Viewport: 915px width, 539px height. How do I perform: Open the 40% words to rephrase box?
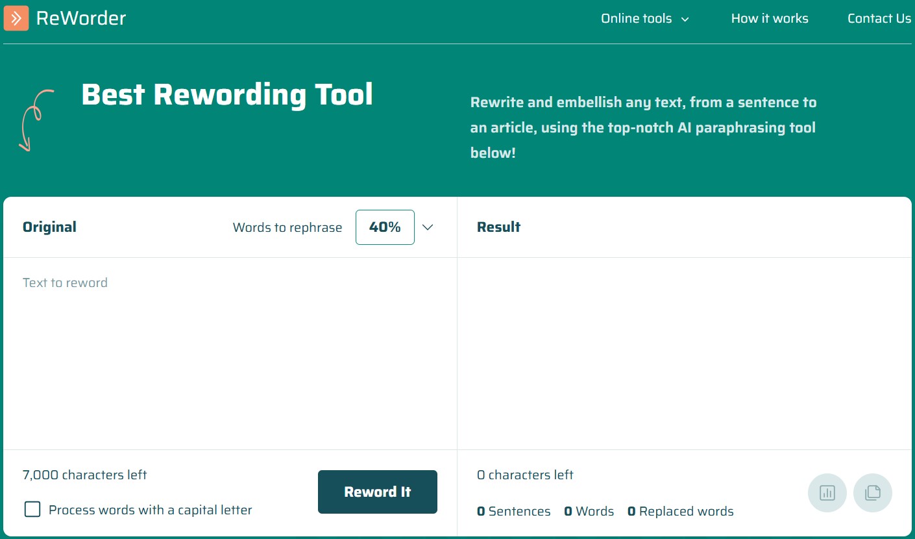pos(384,227)
